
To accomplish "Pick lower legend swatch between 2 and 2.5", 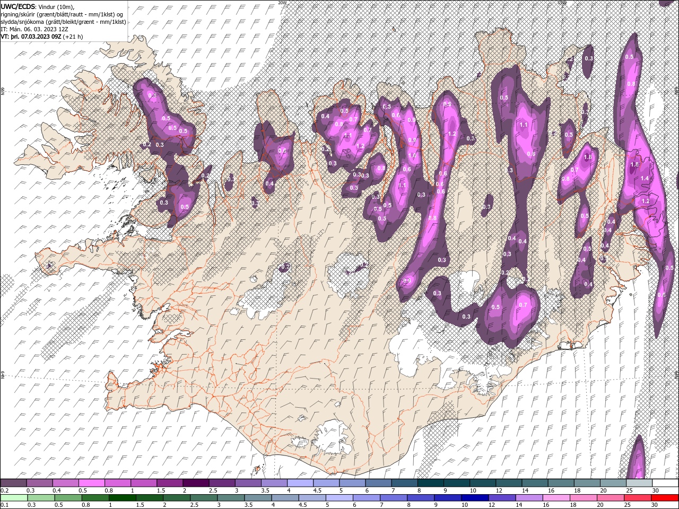I will (x=177, y=498).
